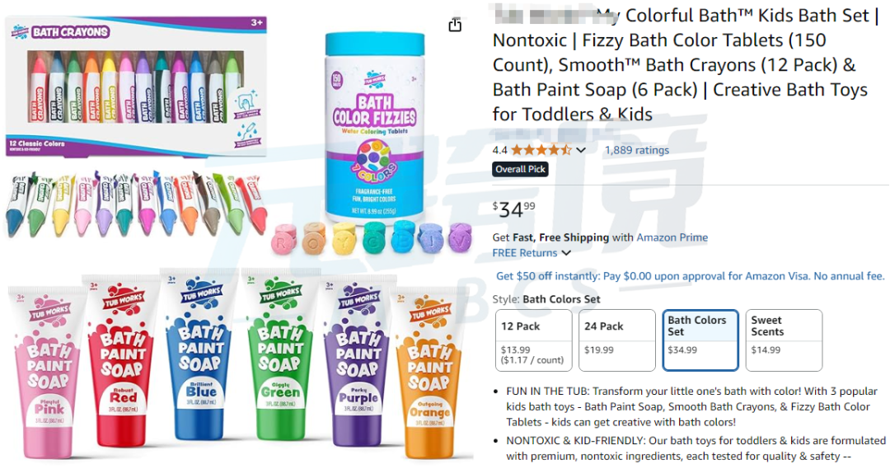Screen dimensions: 890x469
Task: Click the row of unboxed crayons
Action: coord(136,202)
